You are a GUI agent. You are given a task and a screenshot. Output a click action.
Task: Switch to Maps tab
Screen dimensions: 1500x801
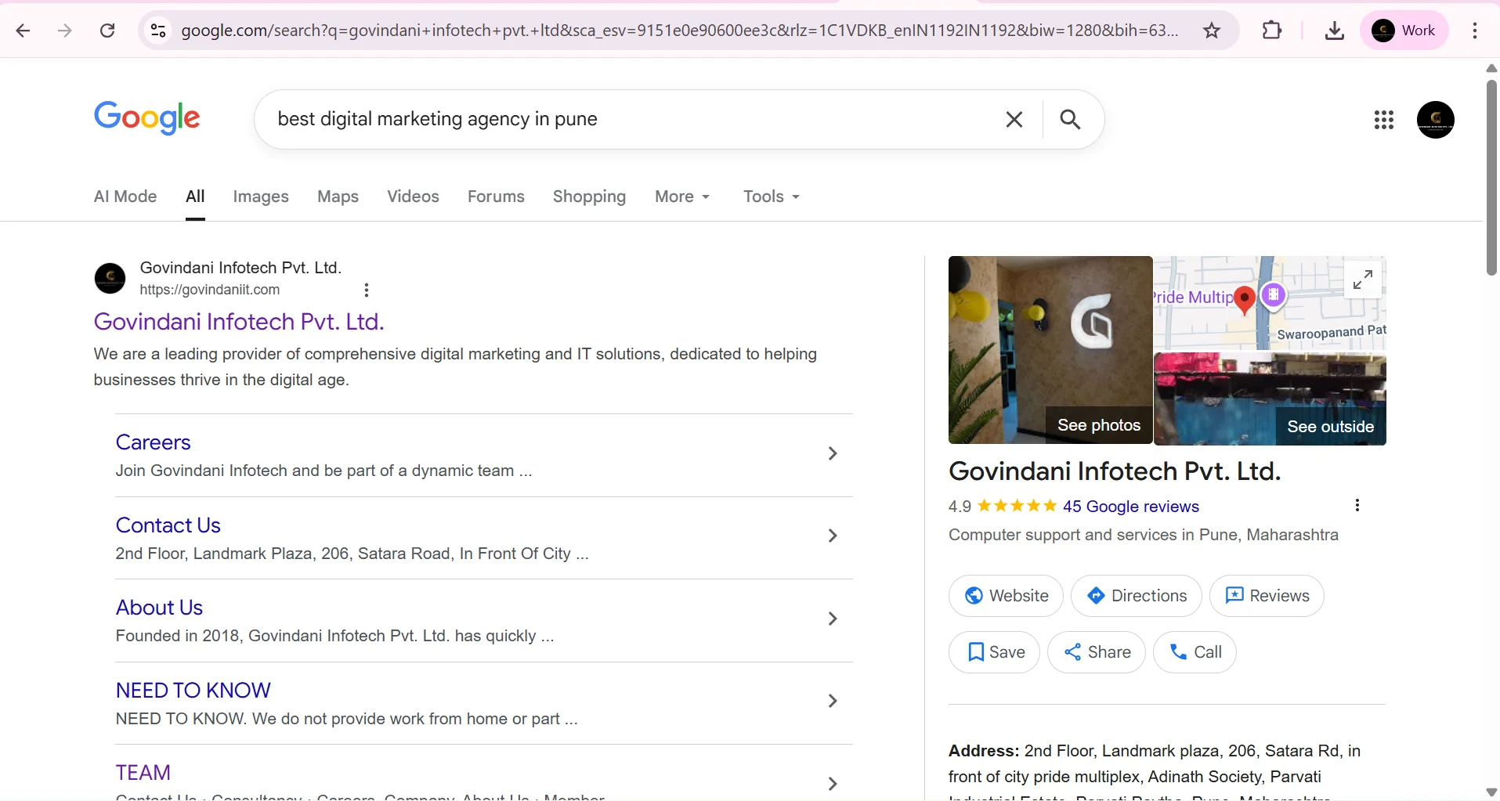tap(338, 197)
